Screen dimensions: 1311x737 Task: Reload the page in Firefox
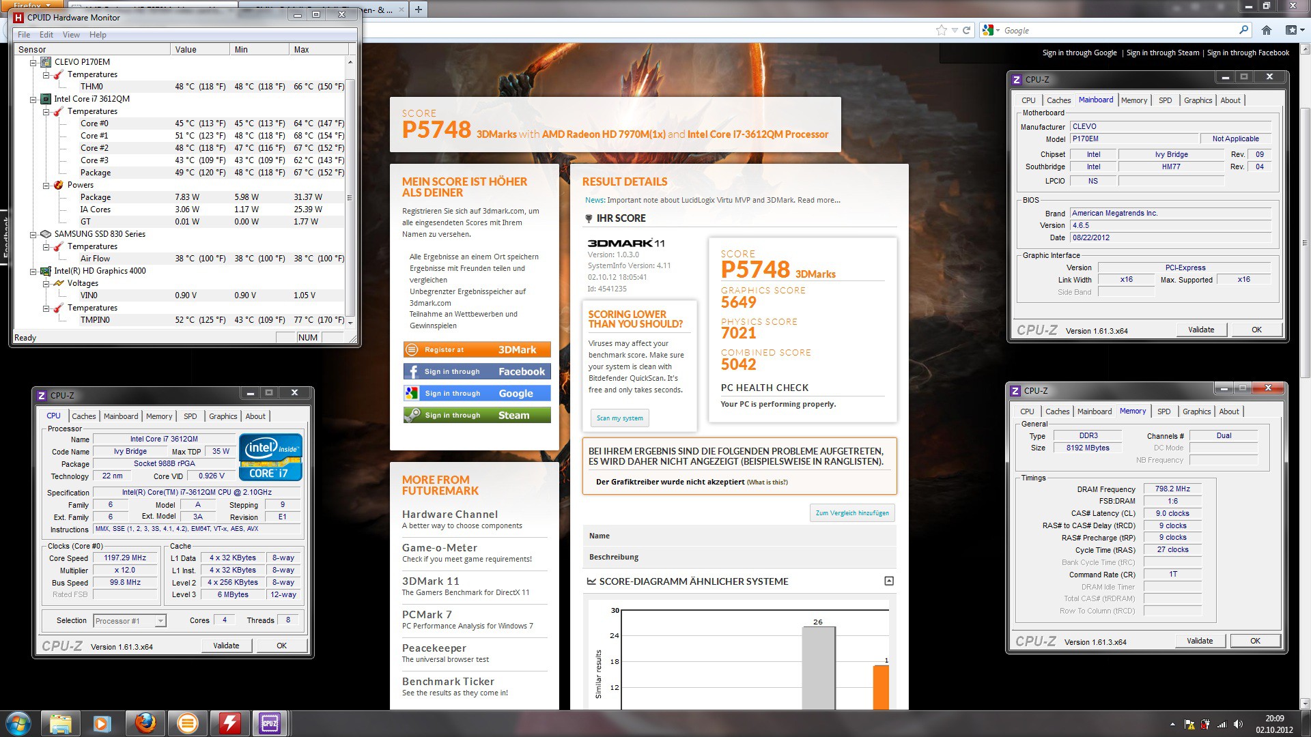point(966,30)
